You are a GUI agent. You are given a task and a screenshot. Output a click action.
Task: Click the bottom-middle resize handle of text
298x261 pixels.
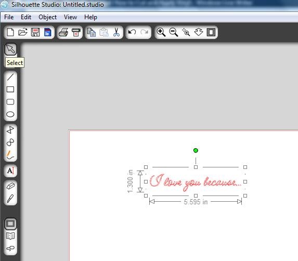pyautogui.click(x=196, y=195)
